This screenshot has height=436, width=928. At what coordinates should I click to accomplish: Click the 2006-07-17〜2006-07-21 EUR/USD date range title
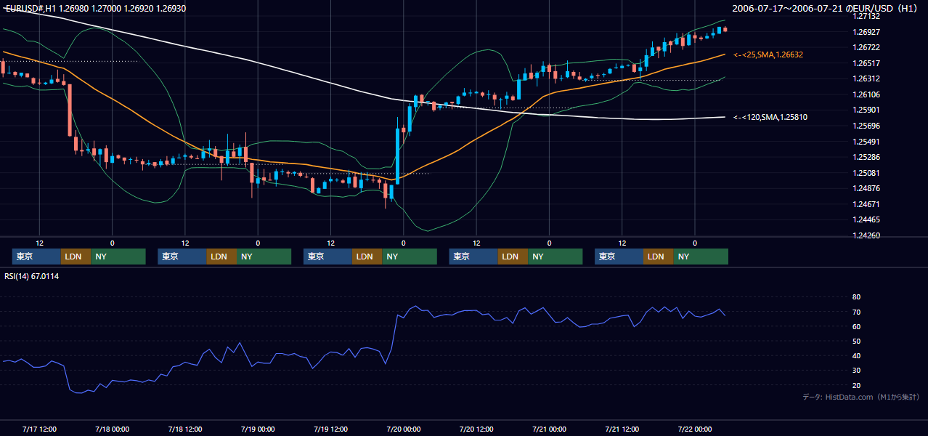pos(824,8)
